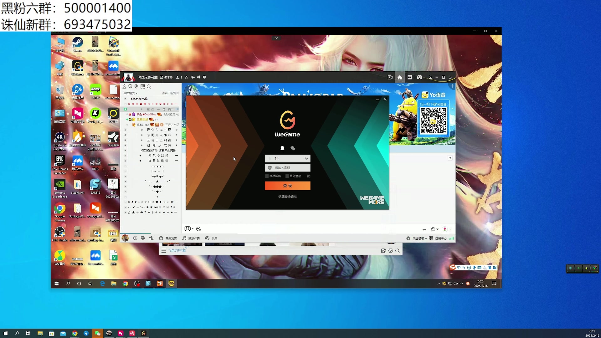Viewport: 601px width, 338px height.
Task: Expand the account number dropdown
Action: (x=306, y=158)
